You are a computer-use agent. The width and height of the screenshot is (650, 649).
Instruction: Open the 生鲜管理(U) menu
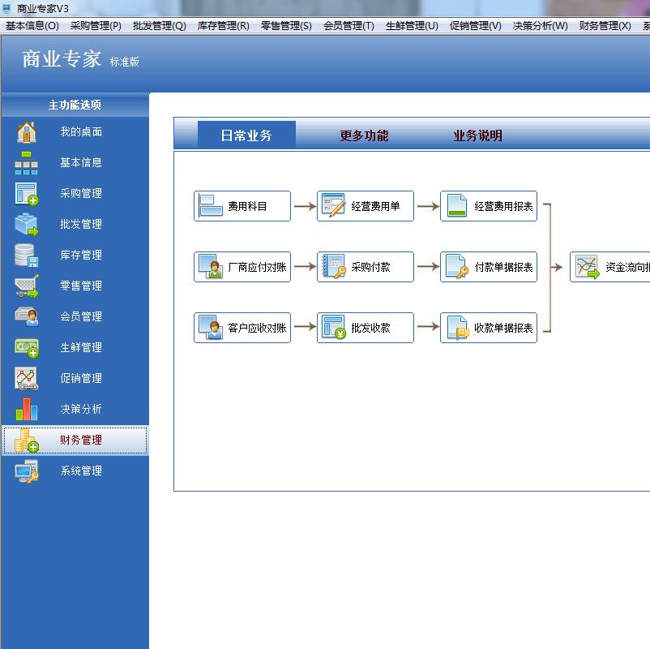pos(412,26)
